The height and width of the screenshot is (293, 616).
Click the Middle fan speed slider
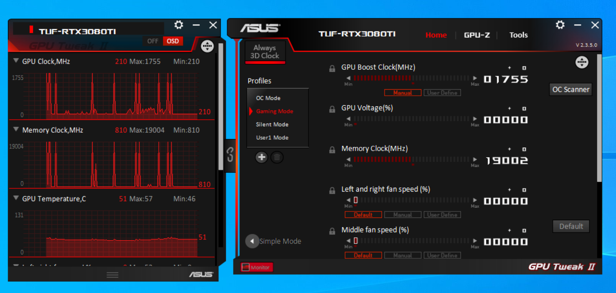(x=412, y=241)
